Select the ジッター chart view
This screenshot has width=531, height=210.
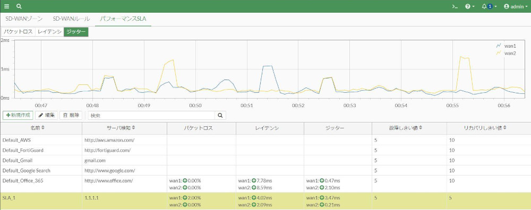76,32
